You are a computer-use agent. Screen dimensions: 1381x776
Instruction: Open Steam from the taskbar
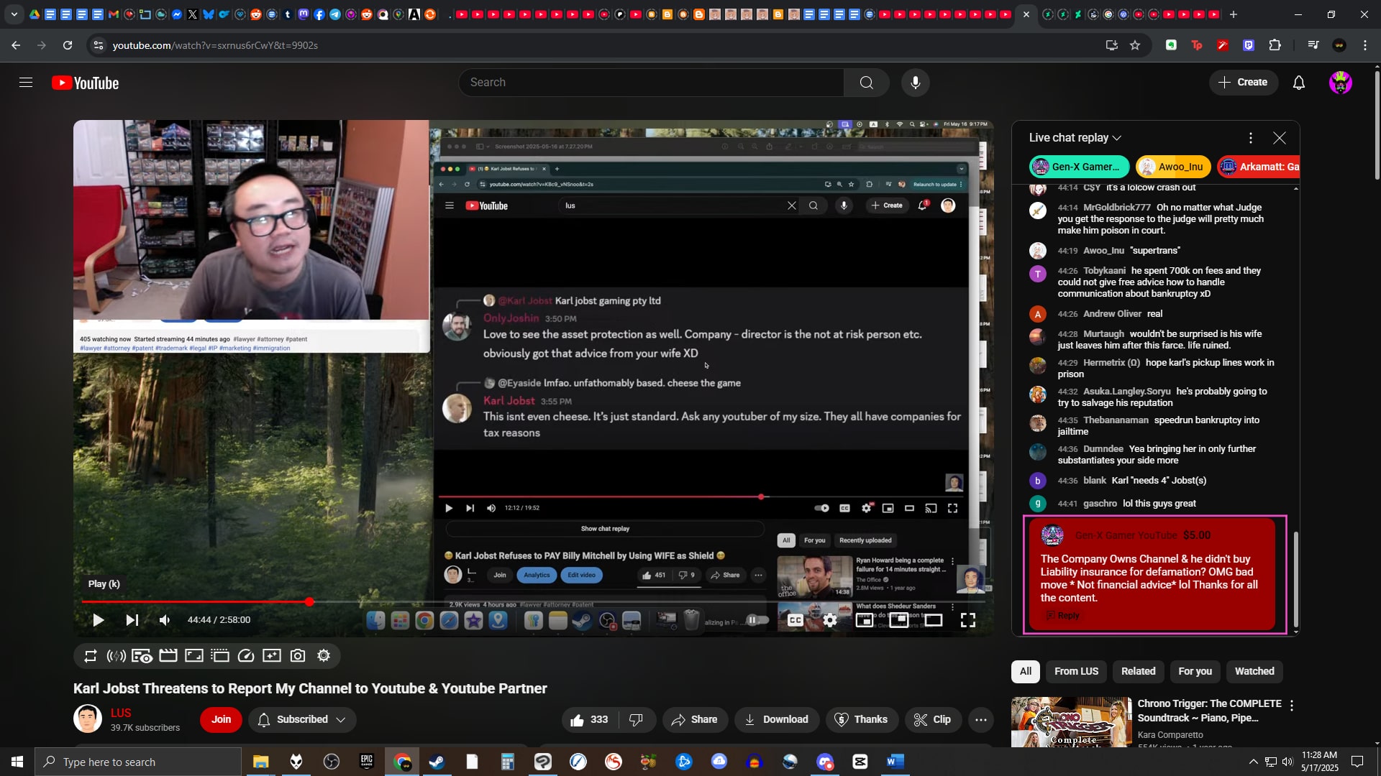pyautogui.click(x=437, y=762)
